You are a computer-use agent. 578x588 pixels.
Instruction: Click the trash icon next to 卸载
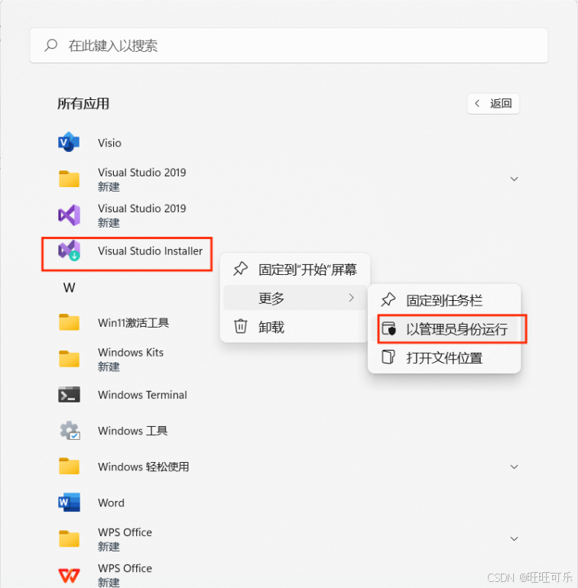tap(240, 326)
